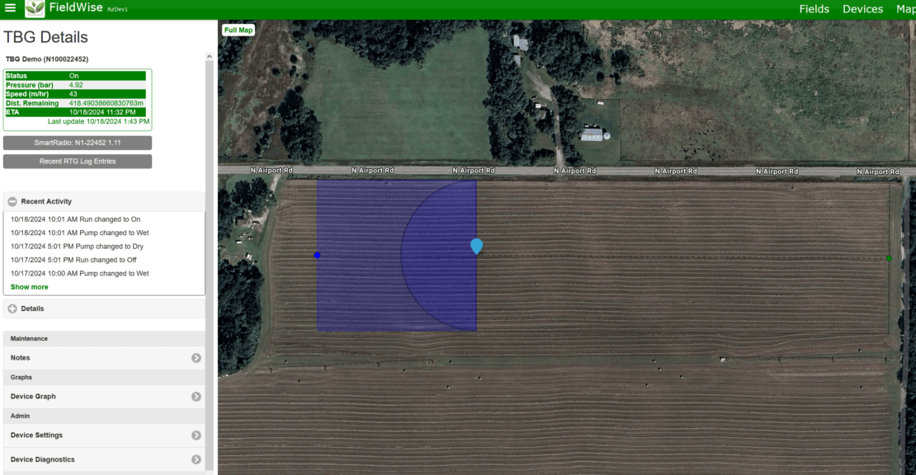
Task: Open the Devices menu
Action: pos(862,9)
